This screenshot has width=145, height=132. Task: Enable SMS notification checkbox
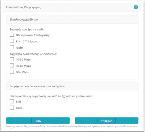(12, 101)
